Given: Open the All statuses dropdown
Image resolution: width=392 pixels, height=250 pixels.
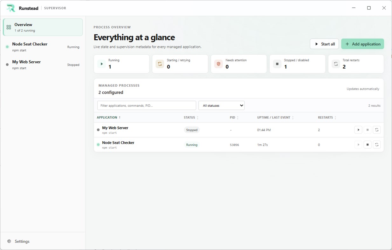Looking at the screenshot, I should (221, 105).
